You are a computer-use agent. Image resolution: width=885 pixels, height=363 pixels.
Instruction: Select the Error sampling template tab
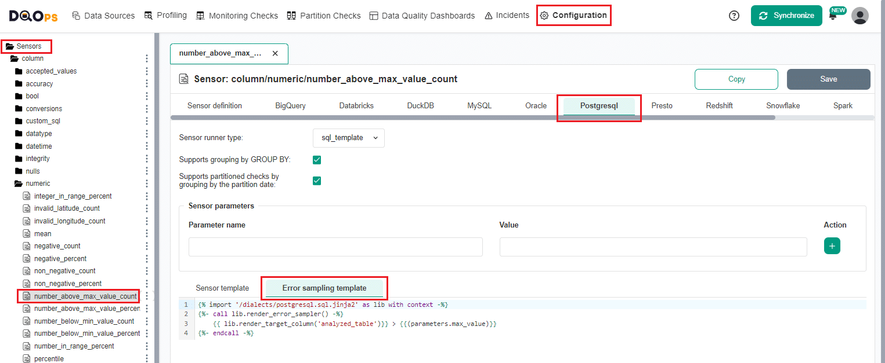pos(324,288)
